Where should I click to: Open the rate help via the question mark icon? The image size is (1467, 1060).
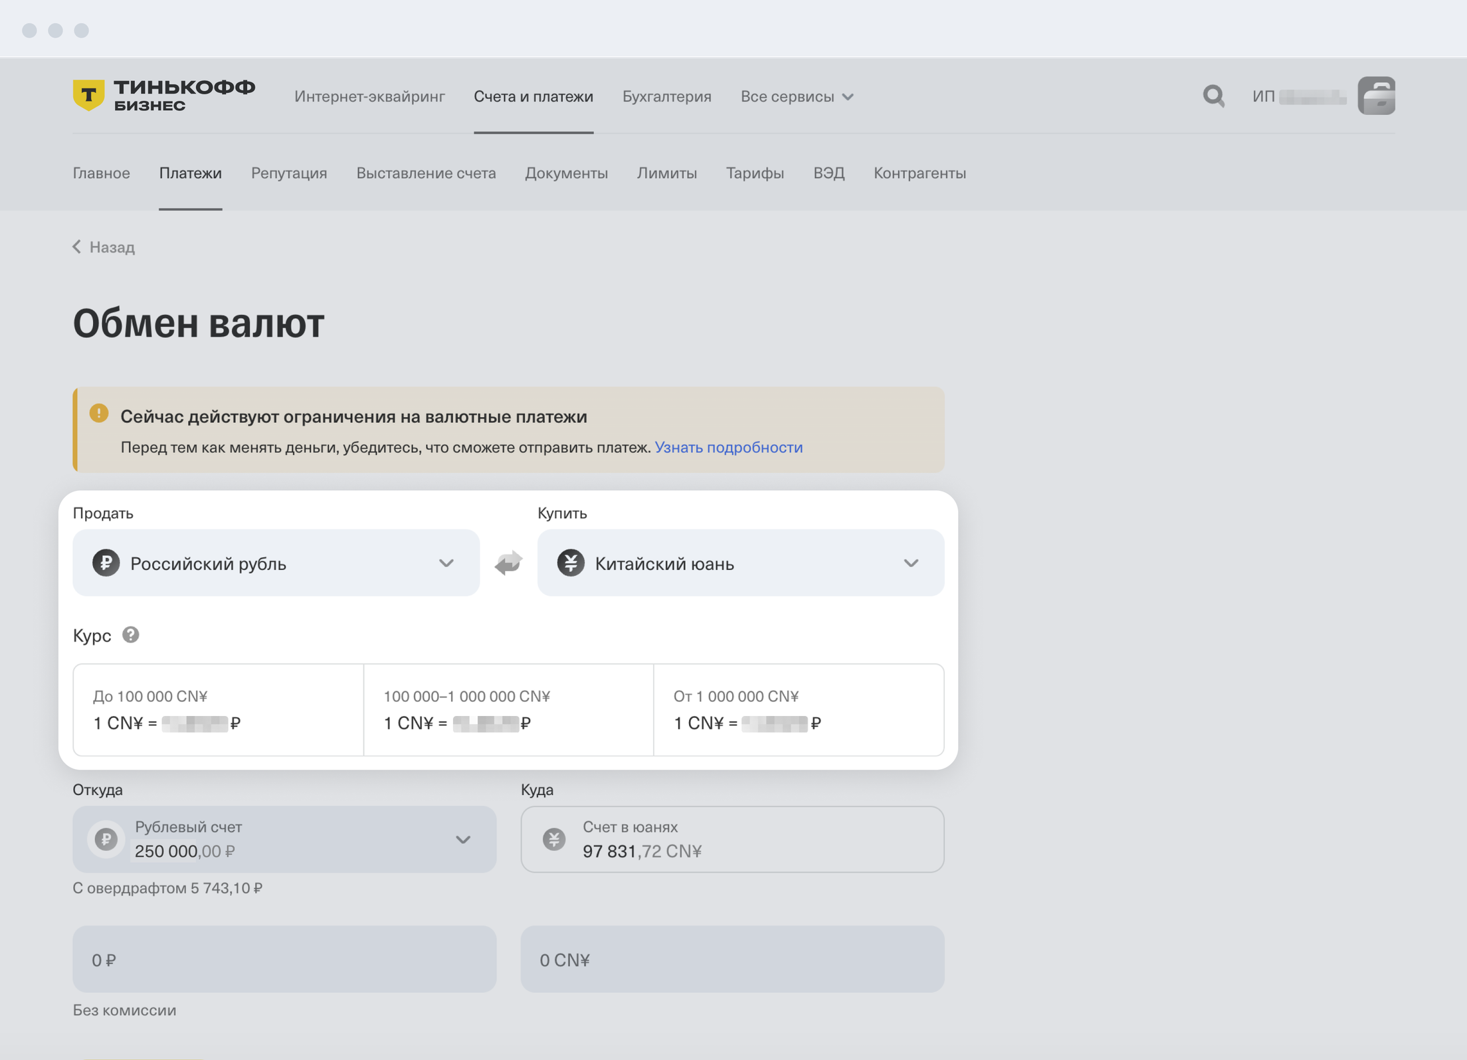(x=131, y=635)
